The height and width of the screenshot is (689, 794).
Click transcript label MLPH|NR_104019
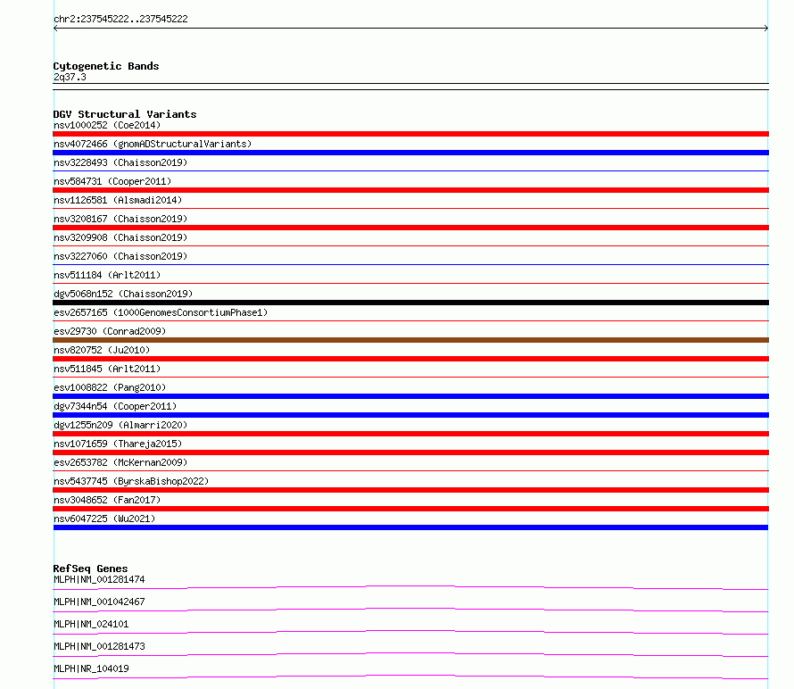[91, 668]
